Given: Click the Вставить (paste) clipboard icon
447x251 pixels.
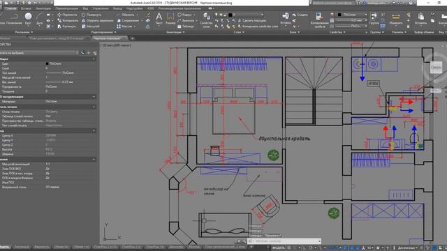Looking at the screenshot, I should tap(420, 19).
